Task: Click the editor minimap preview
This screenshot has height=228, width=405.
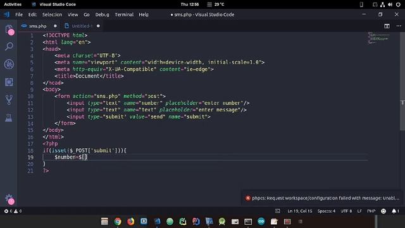Action: (x=378, y=38)
